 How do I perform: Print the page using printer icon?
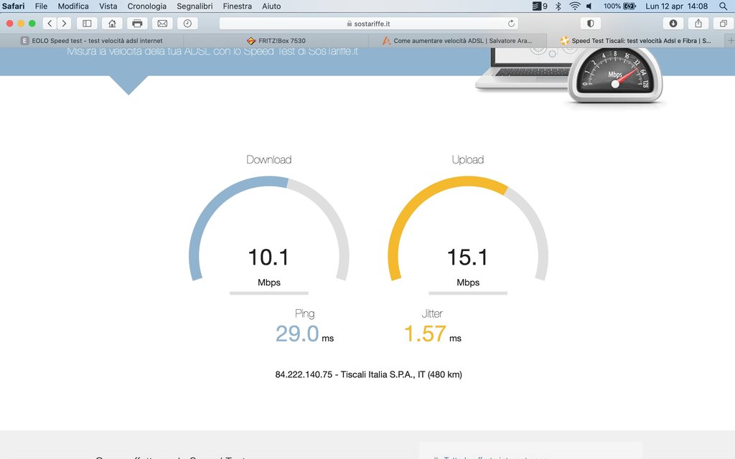coord(137,24)
